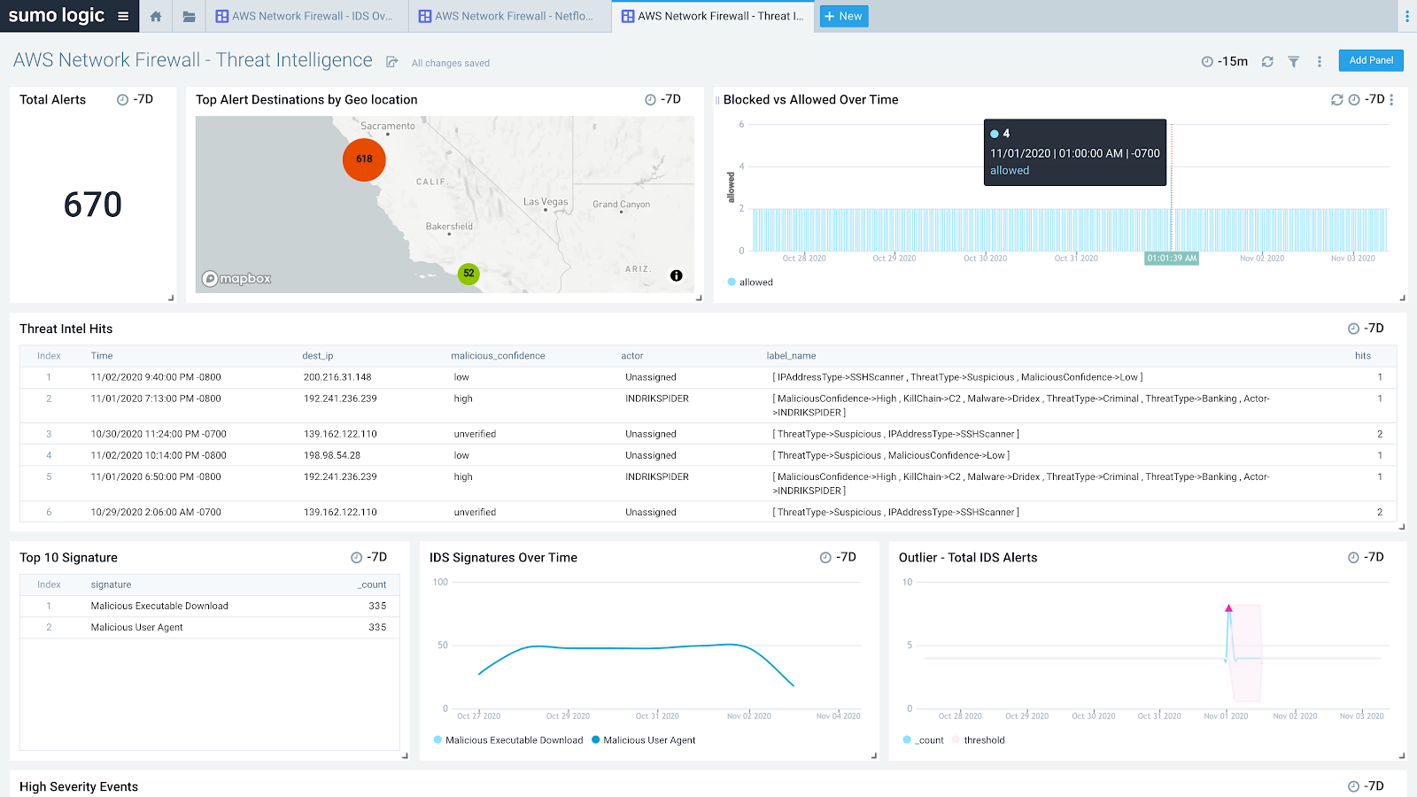This screenshot has height=797, width=1417.
Task: Open the Library folder icon tab
Action: tap(189, 16)
